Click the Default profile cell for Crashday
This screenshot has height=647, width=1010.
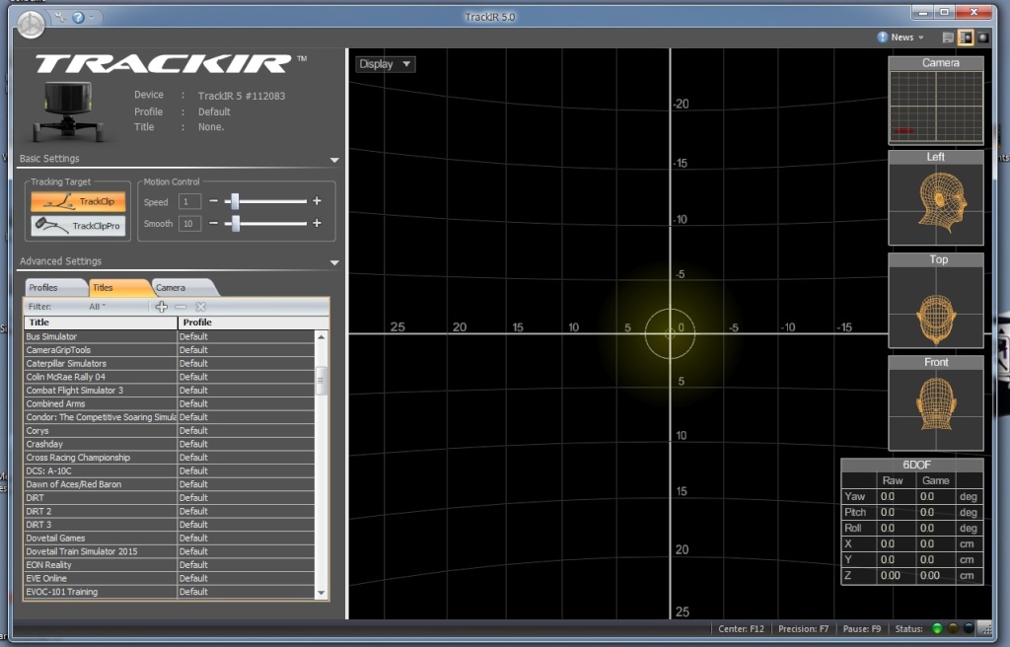click(x=246, y=444)
